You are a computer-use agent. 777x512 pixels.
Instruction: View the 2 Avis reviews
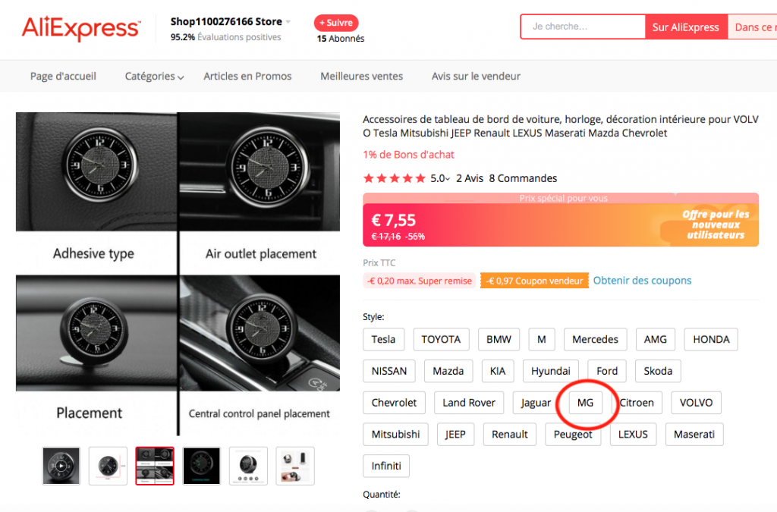[x=469, y=178]
